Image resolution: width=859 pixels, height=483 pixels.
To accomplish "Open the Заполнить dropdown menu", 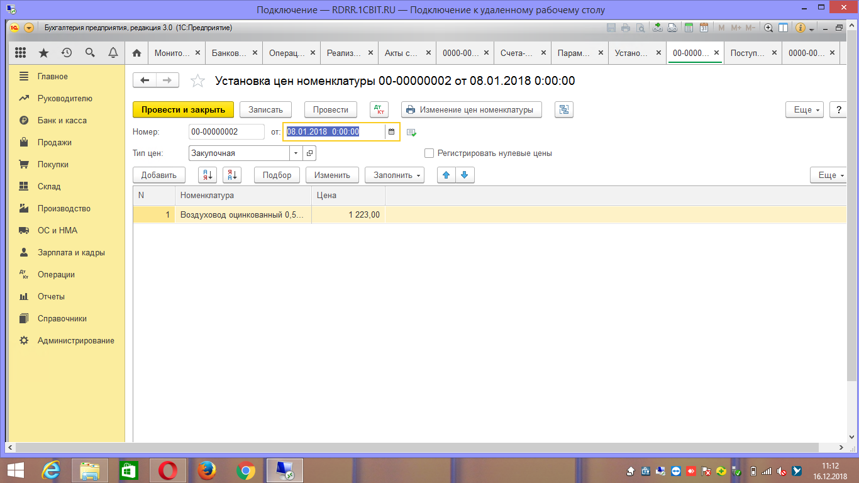I will click(394, 175).
